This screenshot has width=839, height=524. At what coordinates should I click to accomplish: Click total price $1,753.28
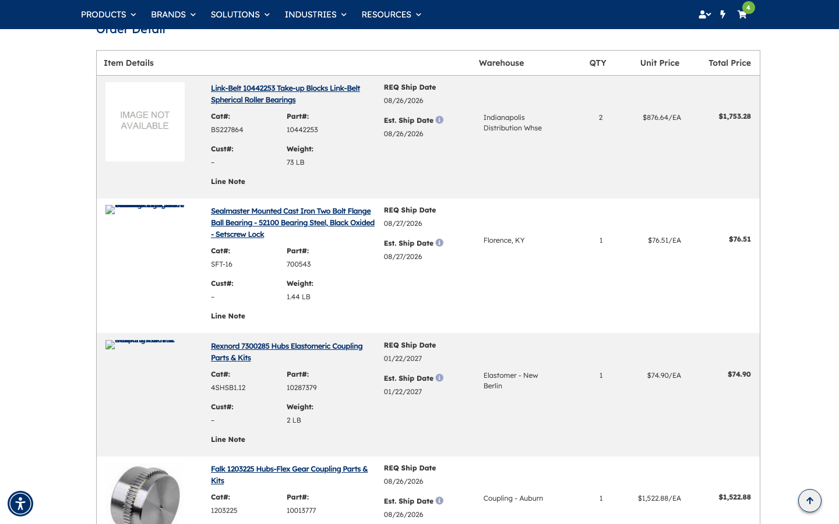point(734,116)
